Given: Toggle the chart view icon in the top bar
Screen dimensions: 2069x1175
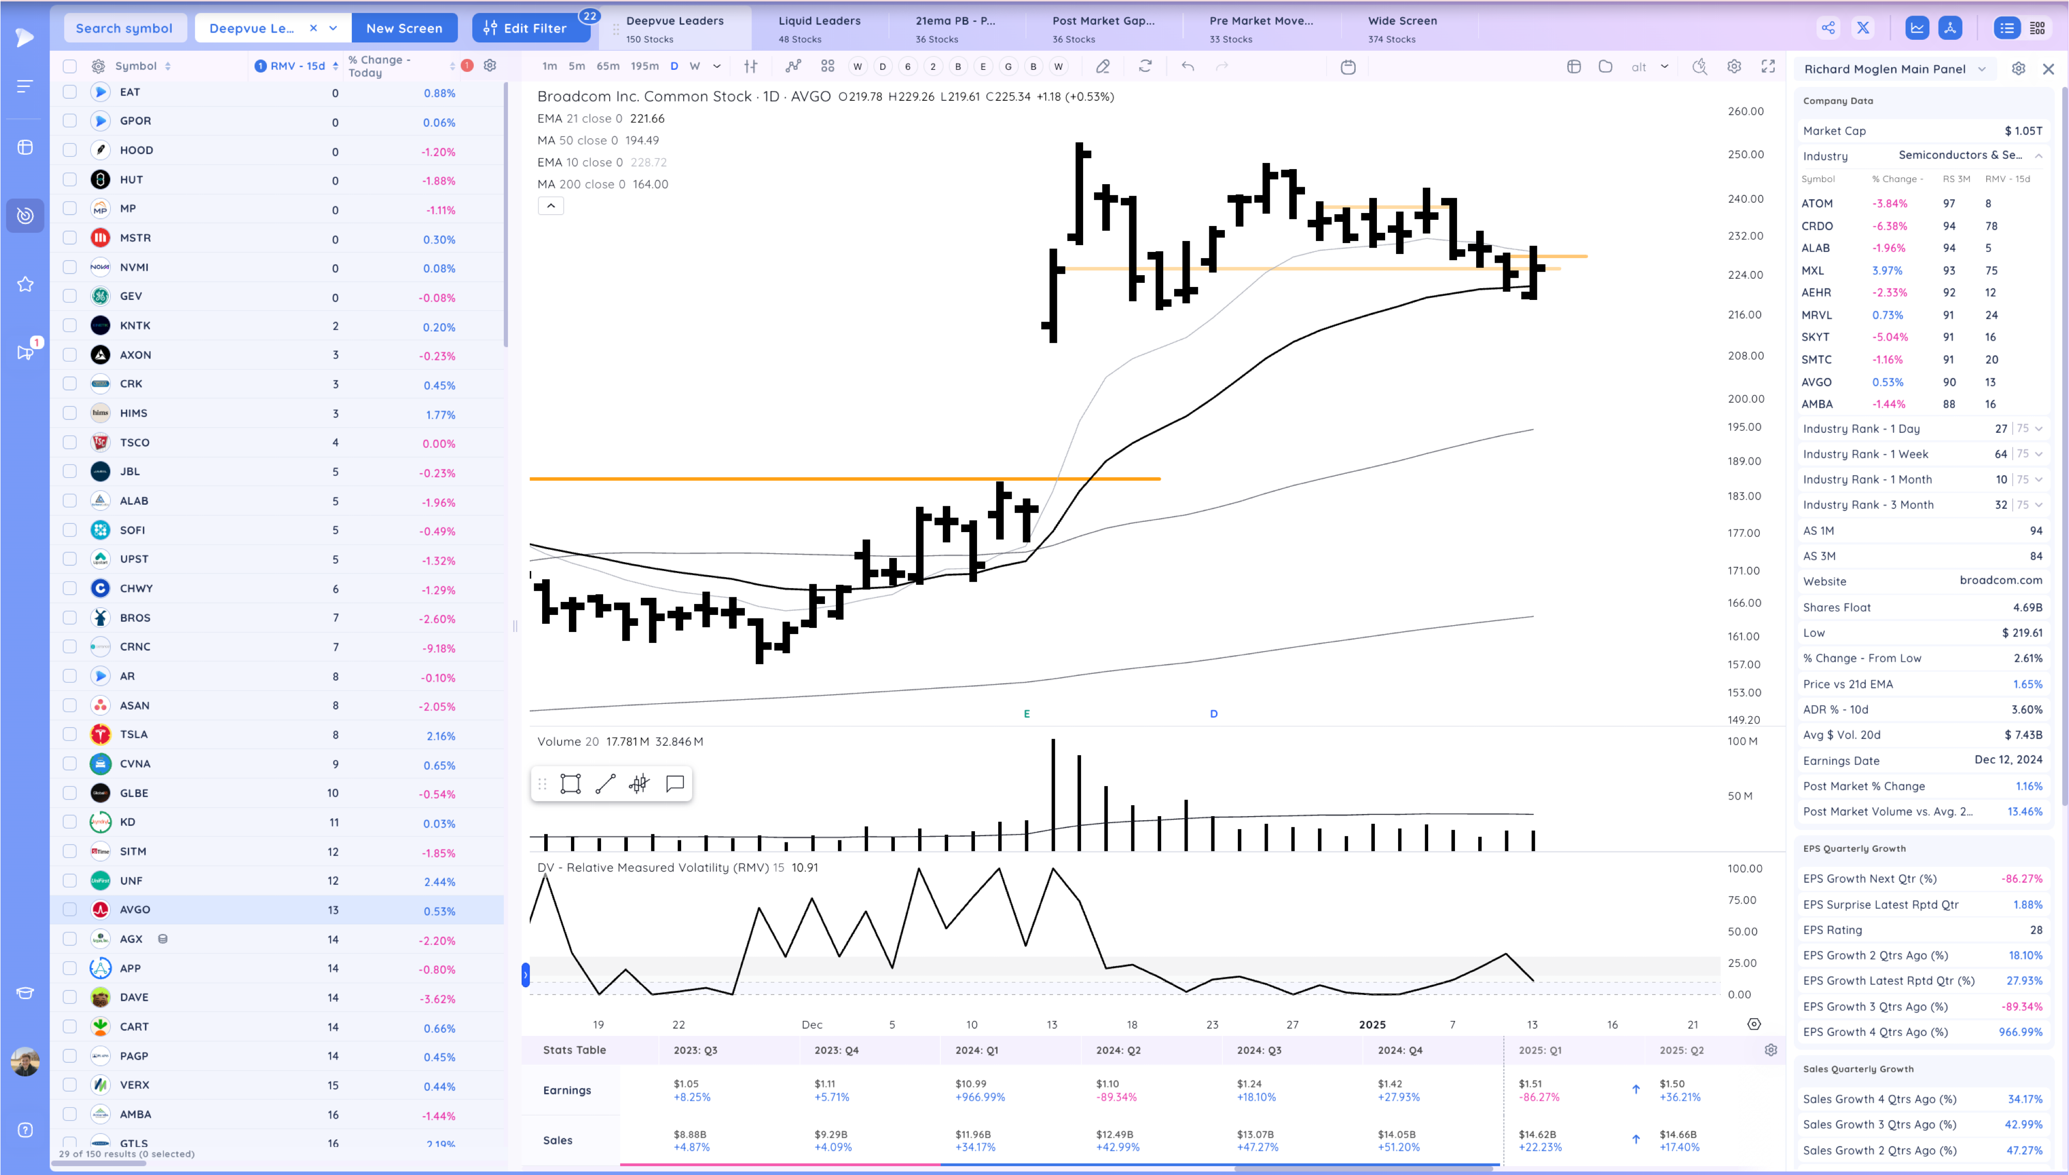Looking at the screenshot, I should click(1916, 27).
